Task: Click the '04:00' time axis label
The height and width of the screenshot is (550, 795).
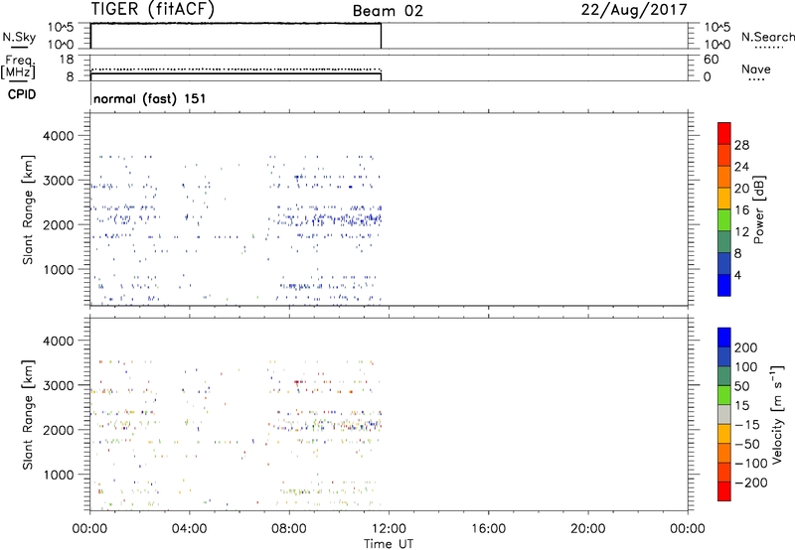Action: [x=190, y=529]
